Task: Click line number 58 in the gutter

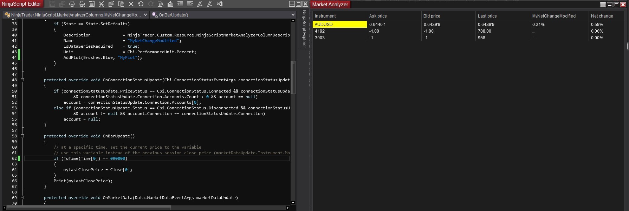Action: (x=14, y=136)
